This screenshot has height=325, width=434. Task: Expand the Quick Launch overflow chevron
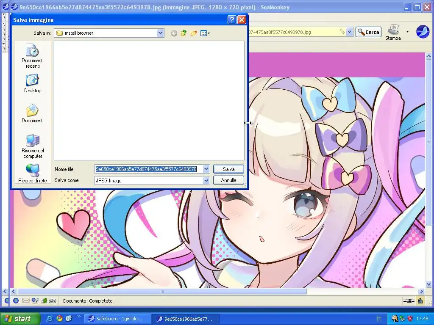(x=79, y=317)
